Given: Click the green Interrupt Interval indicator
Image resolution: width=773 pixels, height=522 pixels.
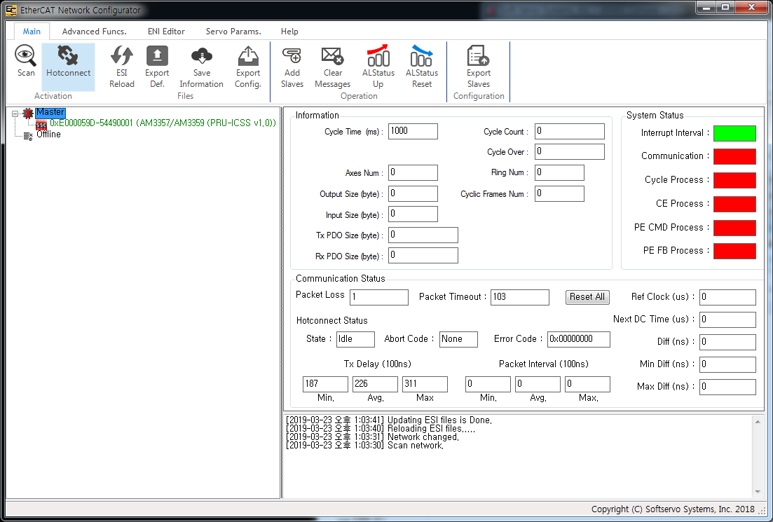Looking at the screenshot, I should 734,133.
